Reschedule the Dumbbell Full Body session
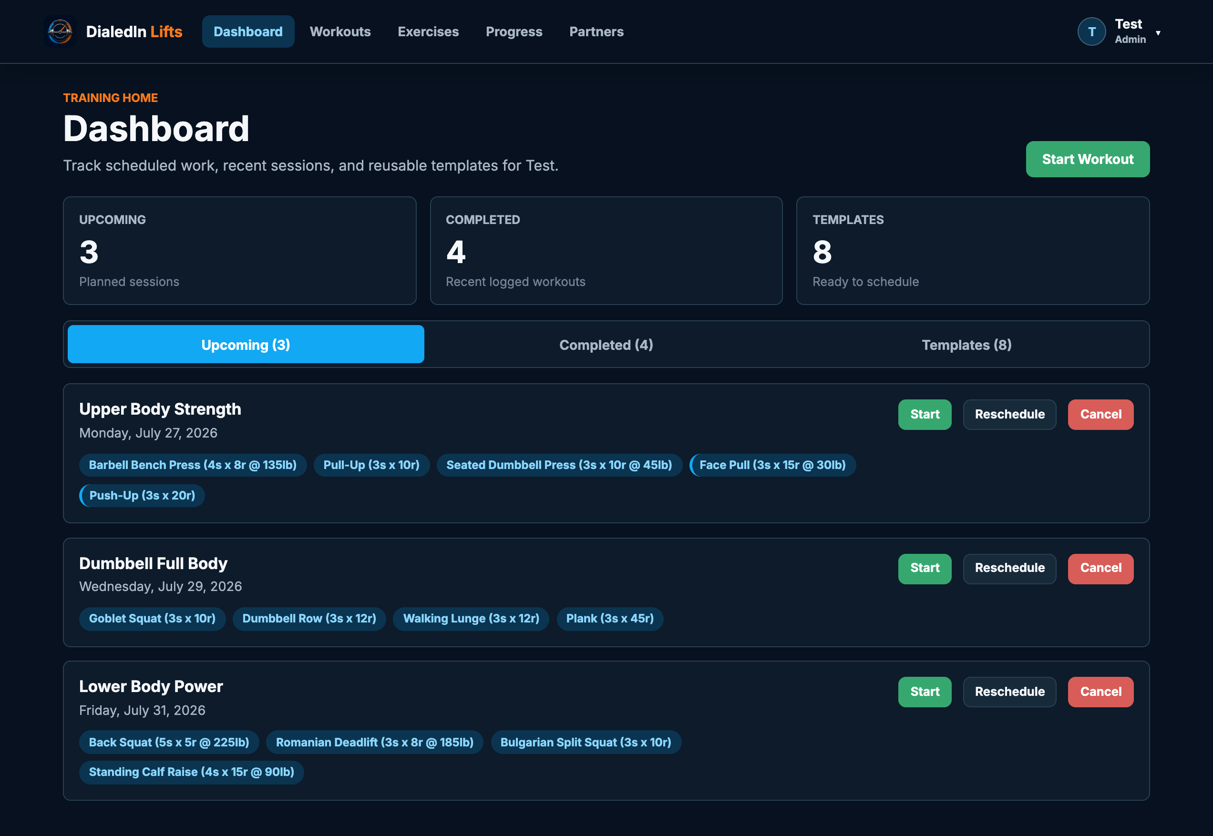Image resolution: width=1213 pixels, height=836 pixels. point(1010,568)
